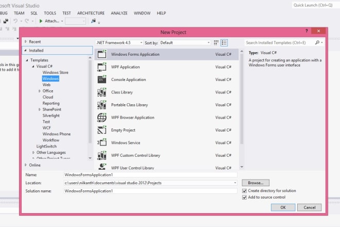The height and width of the screenshot is (227, 340).
Task: Open the SQL menu
Action: [34, 13]
